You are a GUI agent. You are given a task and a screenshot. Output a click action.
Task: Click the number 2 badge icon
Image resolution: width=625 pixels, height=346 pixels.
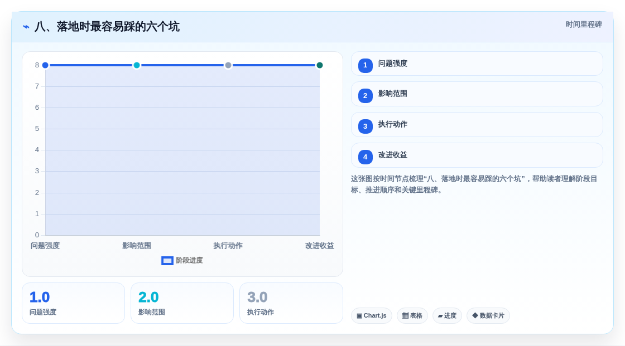(365, 96)
